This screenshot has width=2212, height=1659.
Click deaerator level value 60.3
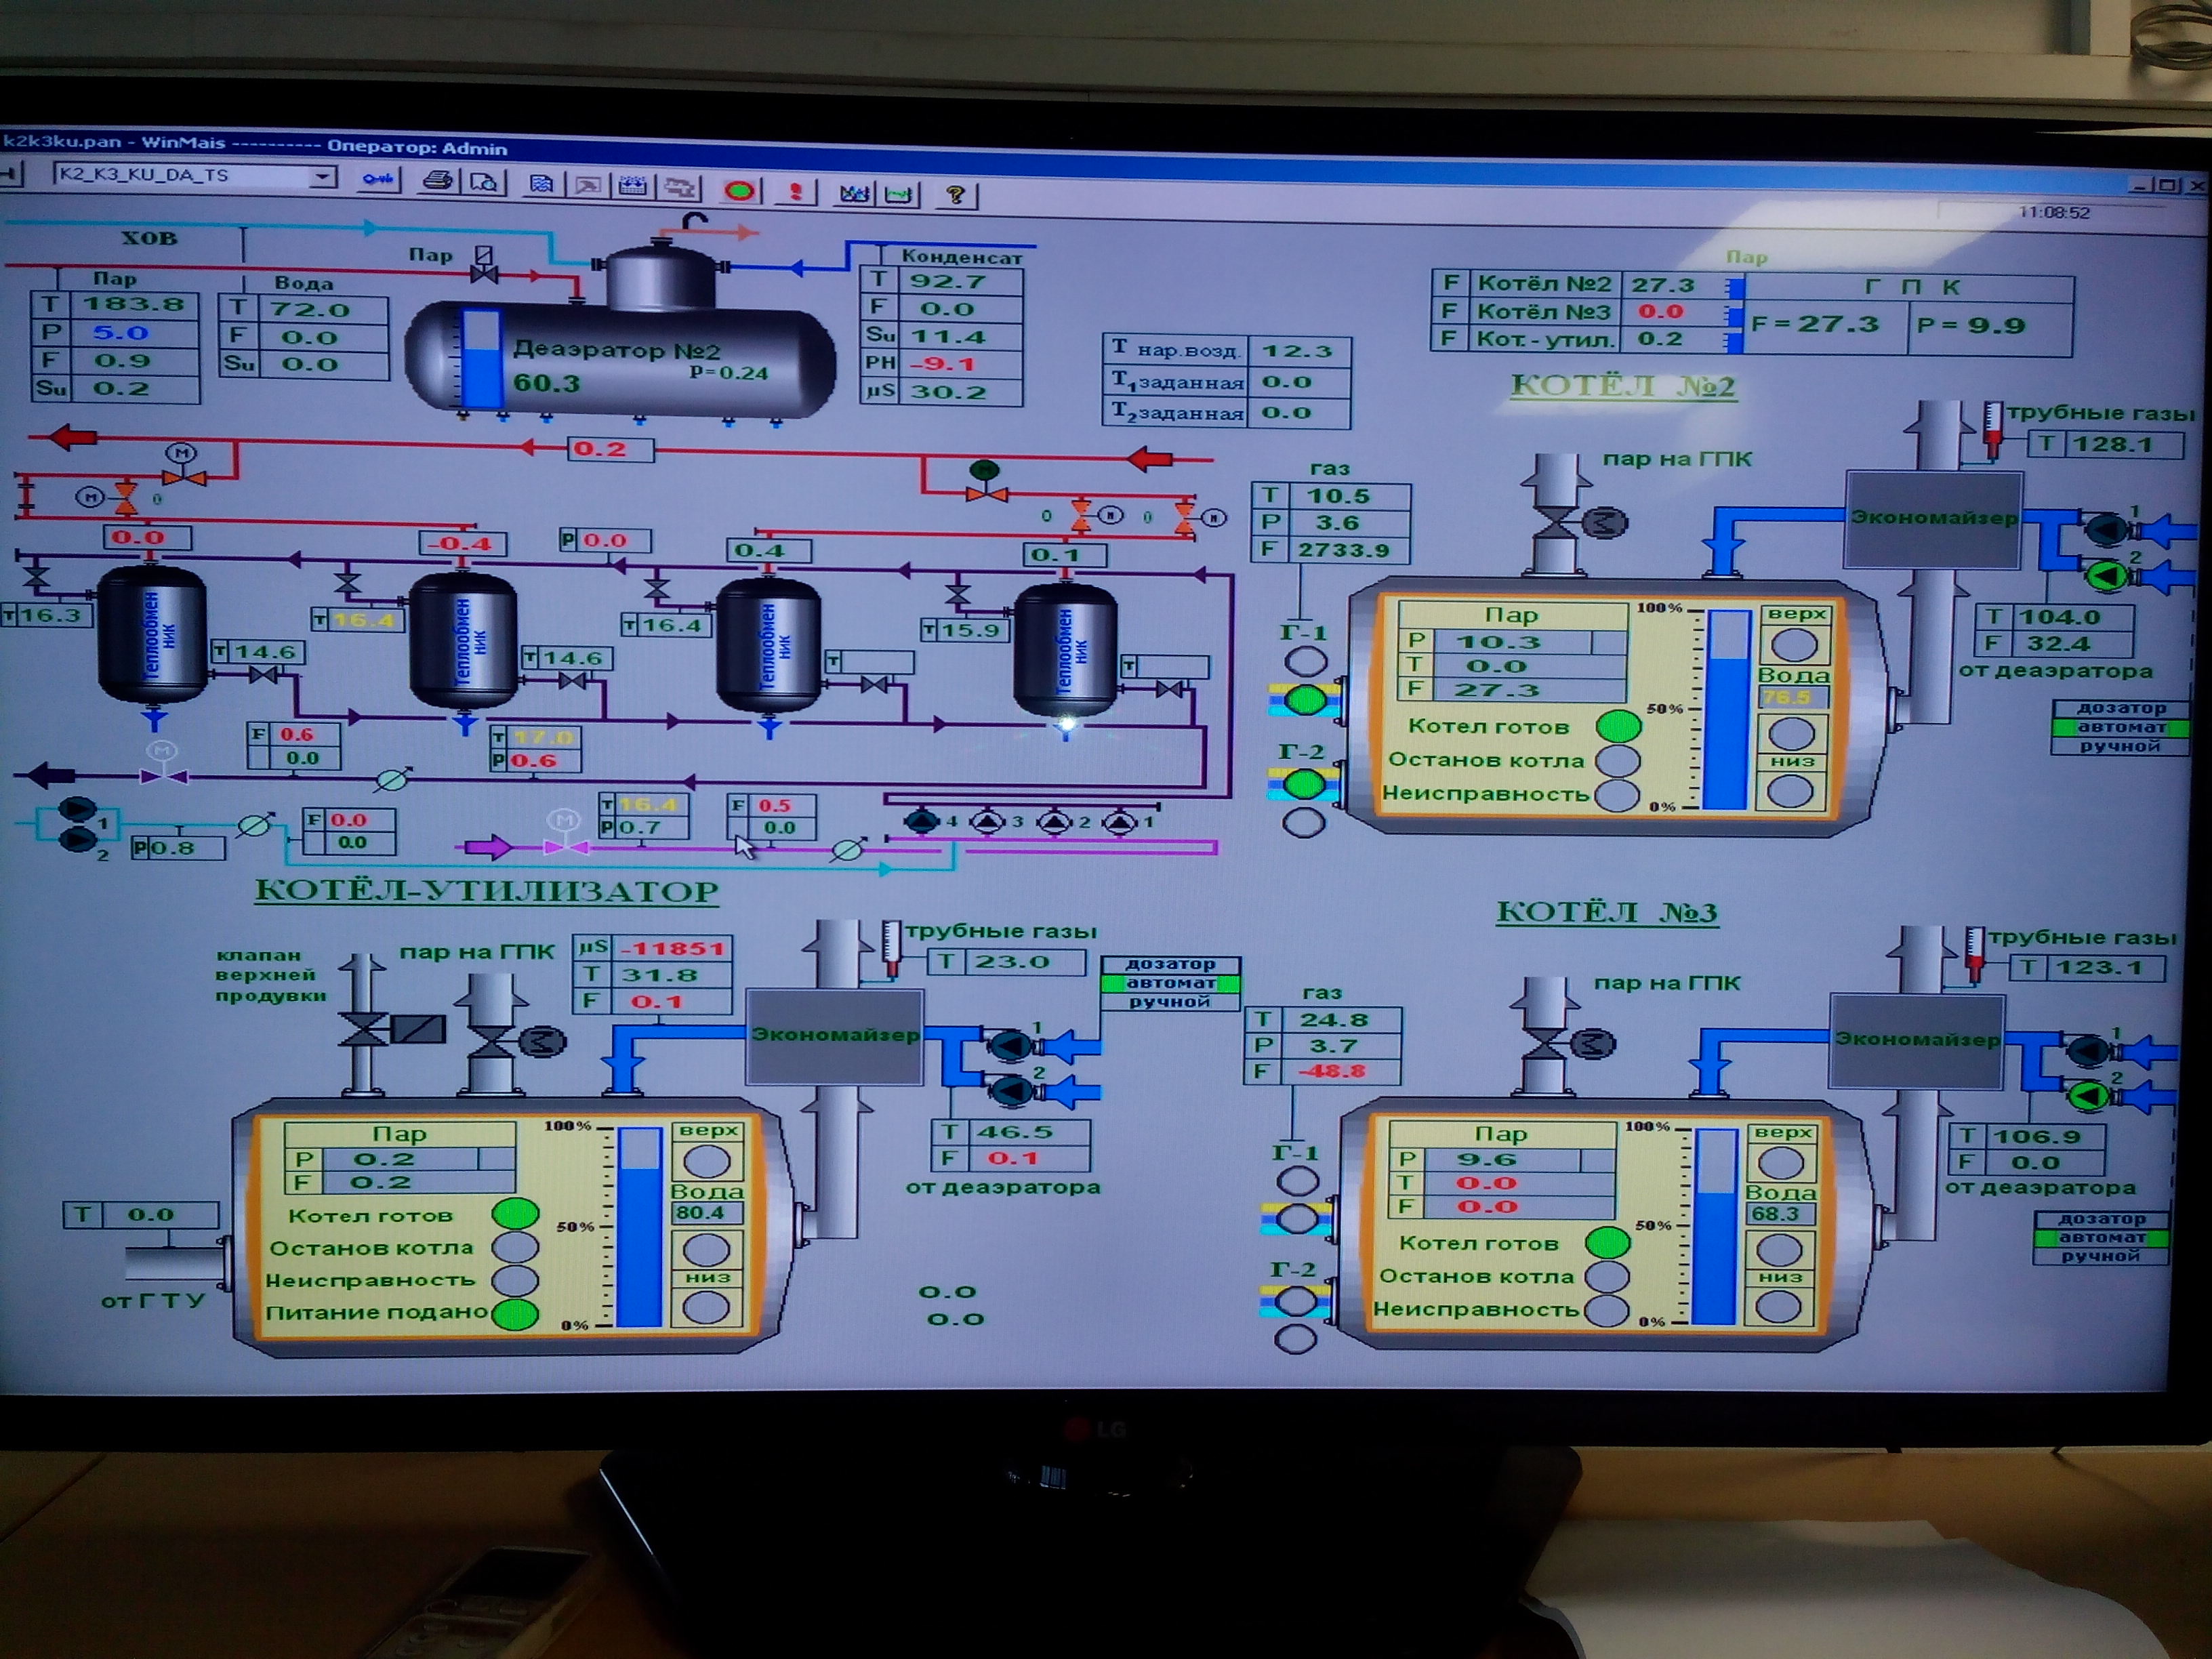tap(546, 383)
